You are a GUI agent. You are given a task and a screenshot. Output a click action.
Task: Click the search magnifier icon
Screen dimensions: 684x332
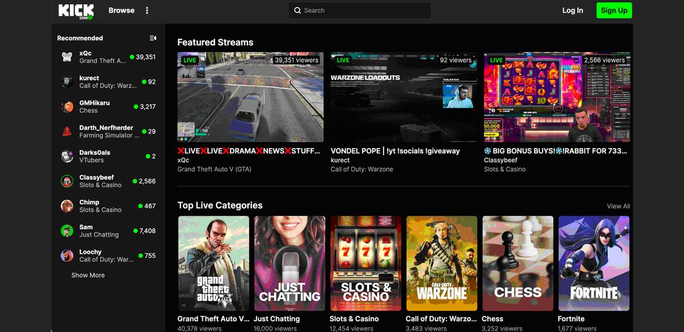[x=298, y=11]
